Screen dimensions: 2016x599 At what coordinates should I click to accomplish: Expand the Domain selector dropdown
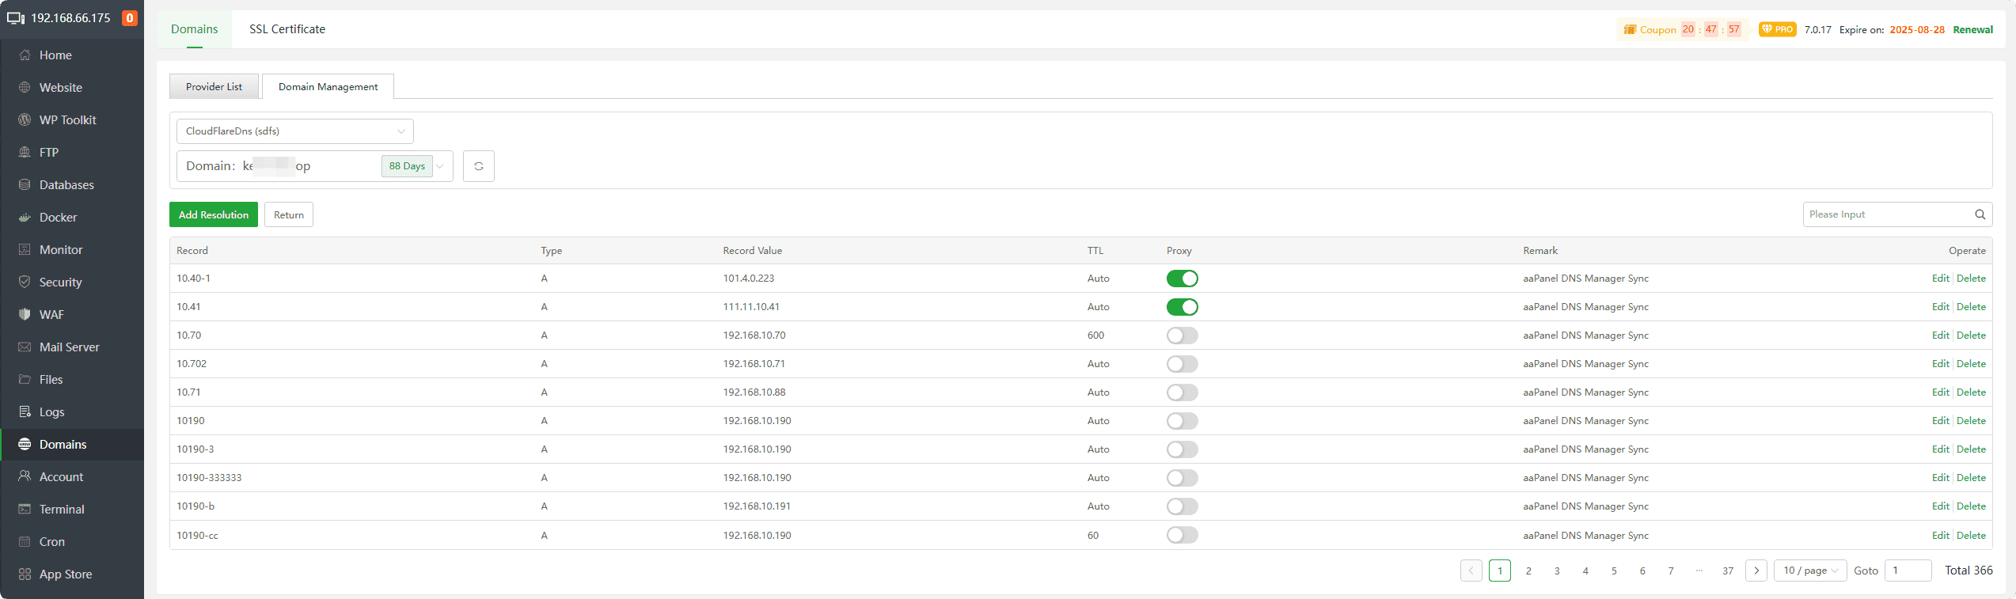314,166
